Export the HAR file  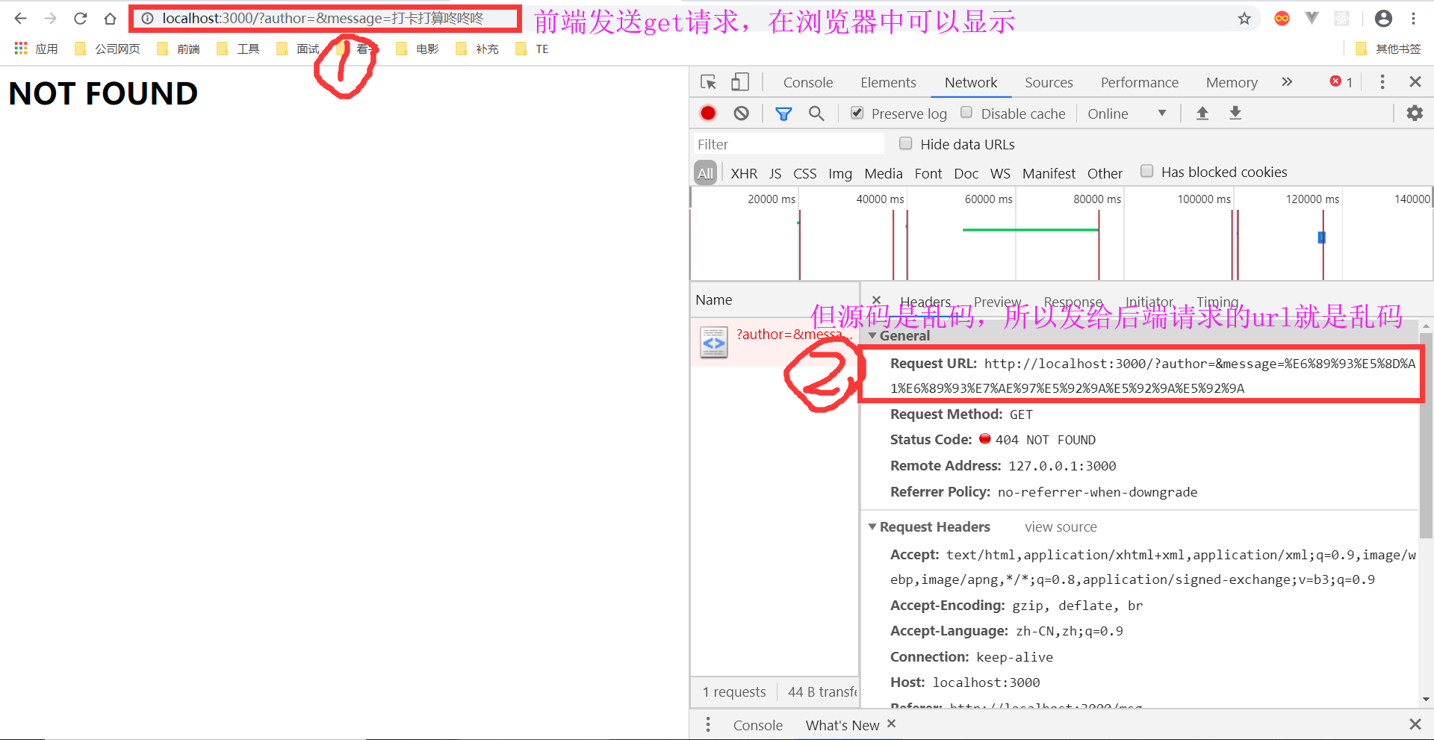tap(1235, 113)
